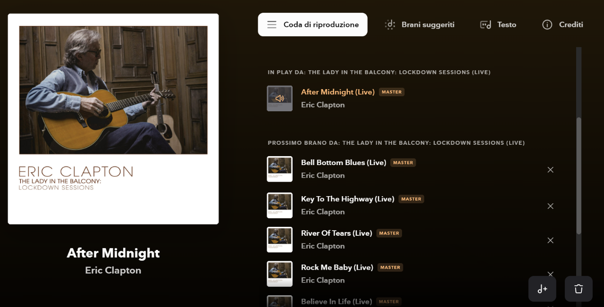Click the large Eric Clapton album cover
The height and width of the screenshot is (307, 604).
[x=113, y=119]
